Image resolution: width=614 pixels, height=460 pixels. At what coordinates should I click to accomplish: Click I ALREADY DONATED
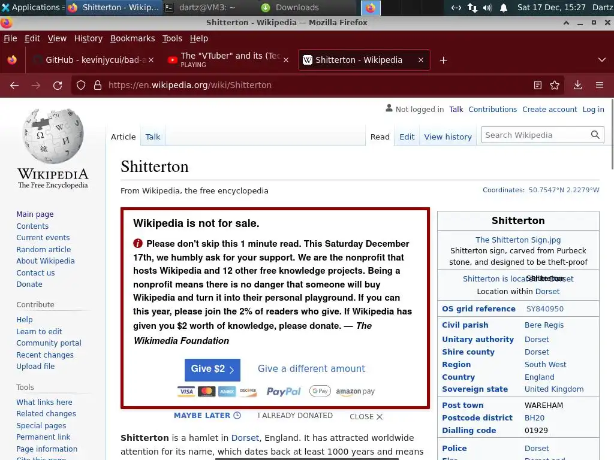[x=295, y=416]
